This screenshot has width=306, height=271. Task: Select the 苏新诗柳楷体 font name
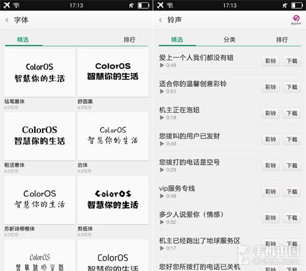point(20,229)
